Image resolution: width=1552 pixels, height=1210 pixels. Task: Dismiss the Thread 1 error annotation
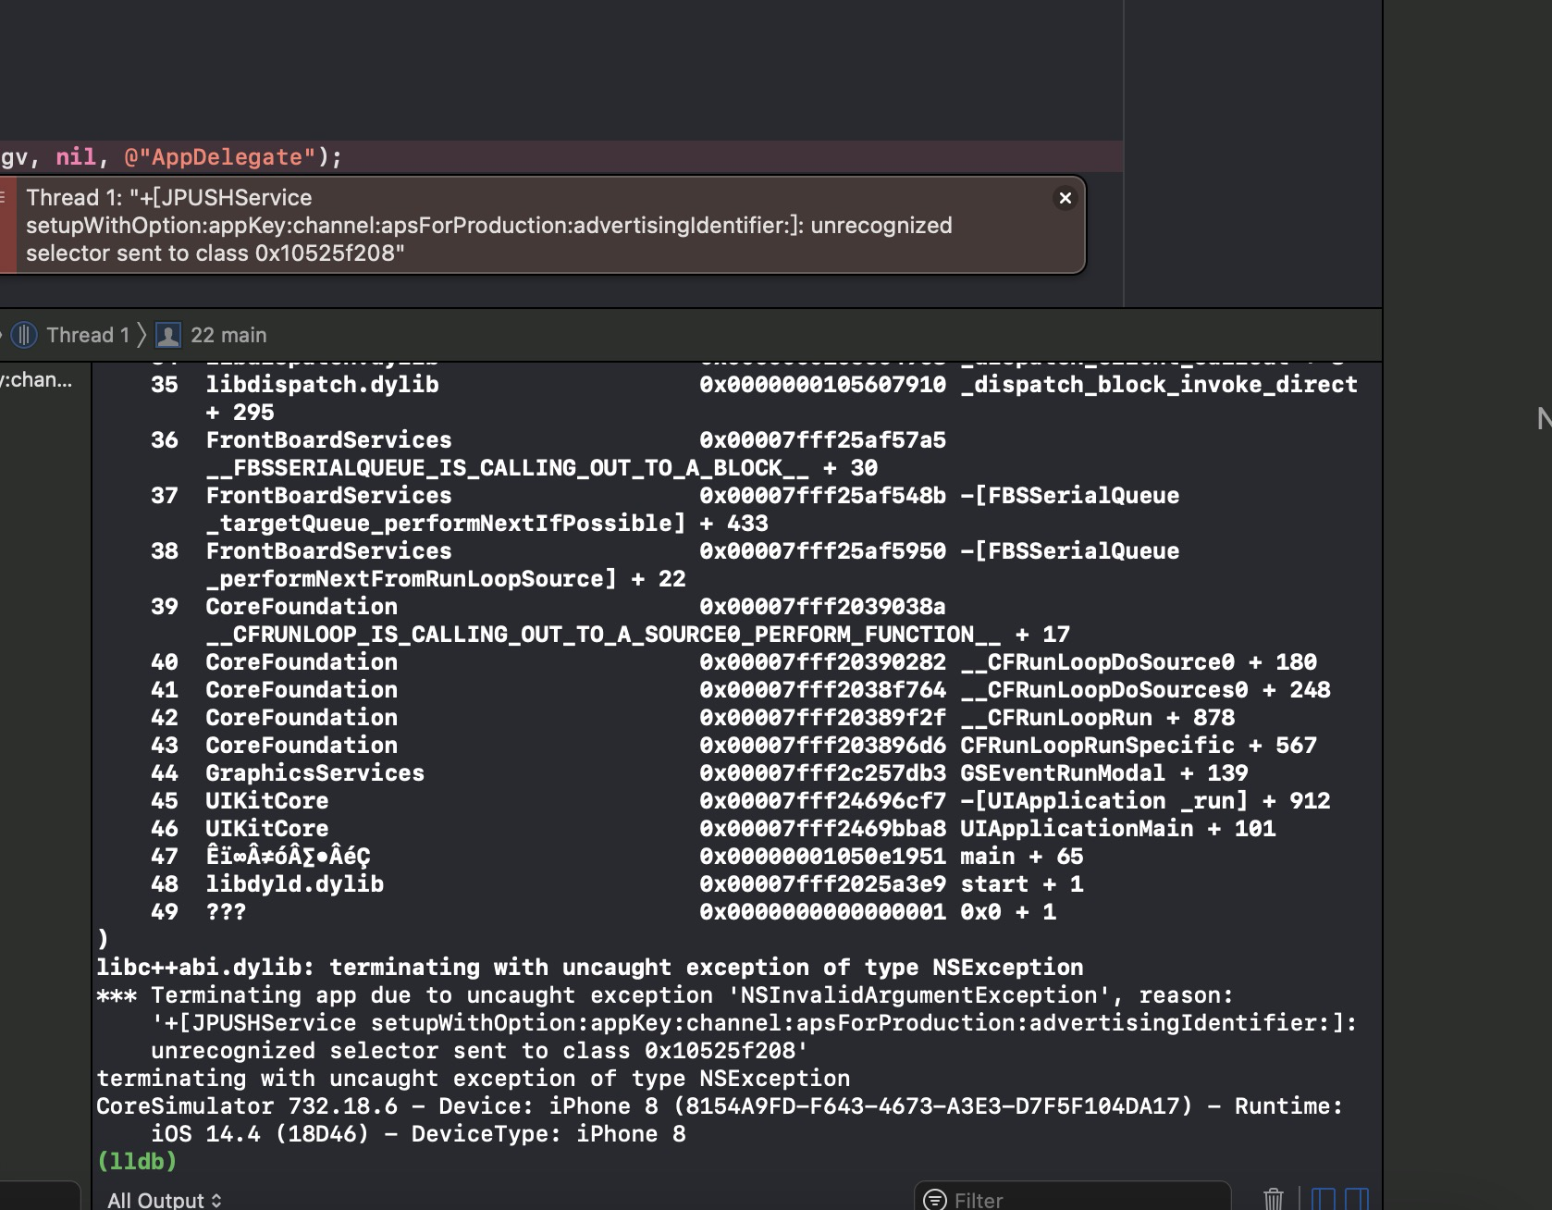click(1065, 198)
